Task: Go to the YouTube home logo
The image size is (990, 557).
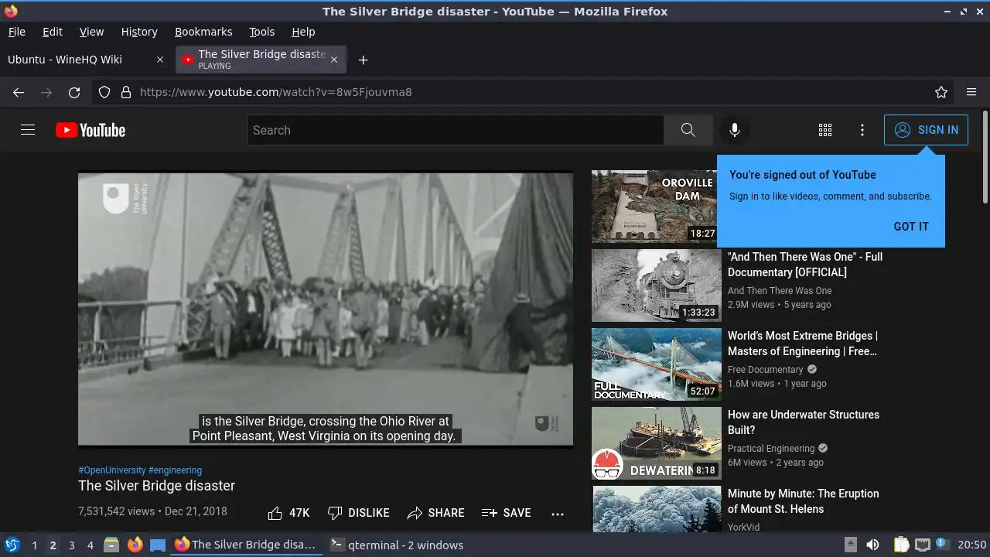Action: [90, 130]
